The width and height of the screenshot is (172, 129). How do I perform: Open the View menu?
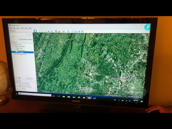coord(18,28)
